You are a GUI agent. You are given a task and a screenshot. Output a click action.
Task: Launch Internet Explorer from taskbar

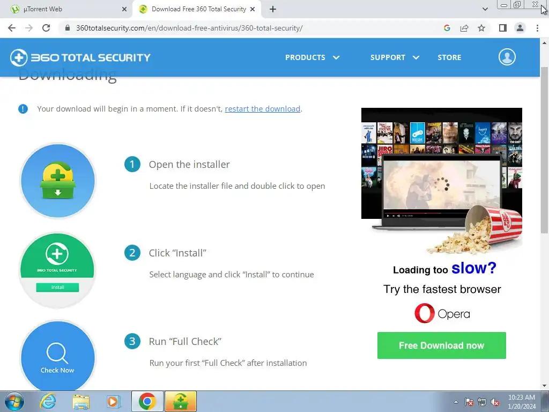pyautogui.click(x=48, y=401)
